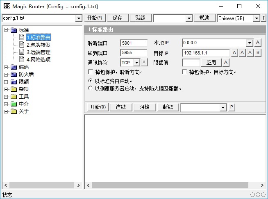The image size is (268, 199).
Task: Open 4.网络选项 page in tree
Action: [39, 59]
